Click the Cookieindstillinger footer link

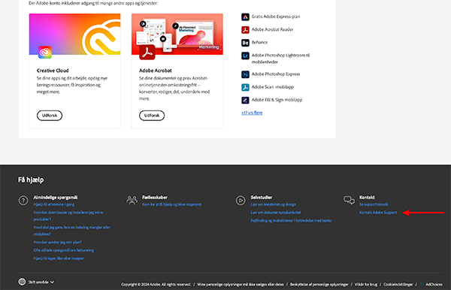click(x=398, y=284)
